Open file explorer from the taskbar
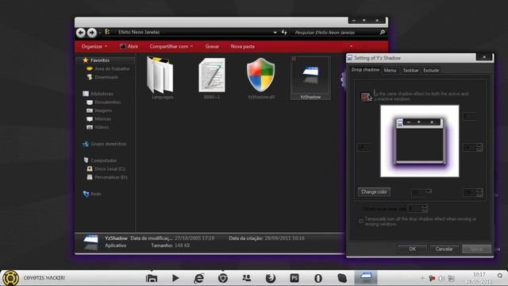Image resolution: width=508 pixels, height=286 pixels. tap(152, 278)
